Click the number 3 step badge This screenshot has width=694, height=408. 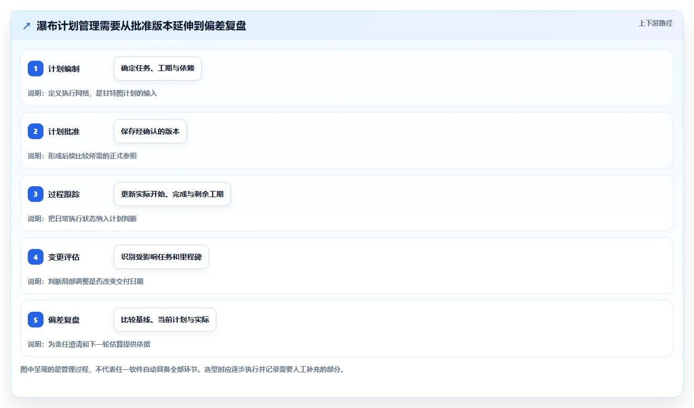pos(36,194)
